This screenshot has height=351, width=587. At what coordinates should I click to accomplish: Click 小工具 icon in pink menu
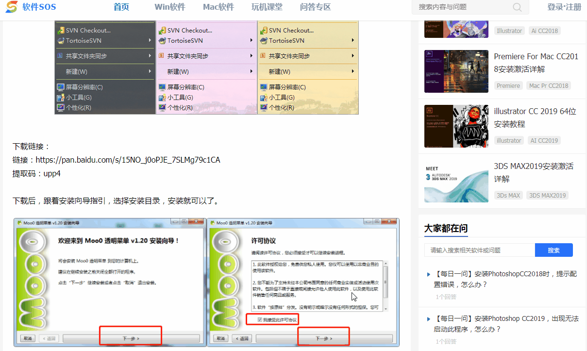click(162, 97)
